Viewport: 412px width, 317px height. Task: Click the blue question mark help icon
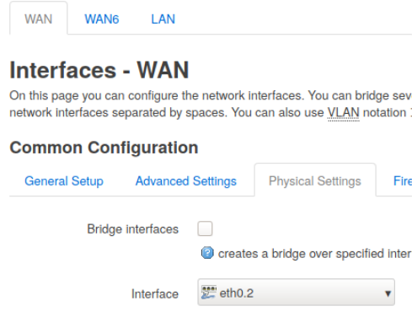(x=207, y=253)
